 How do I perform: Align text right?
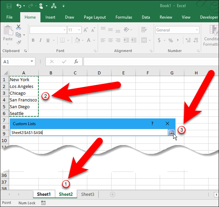(118, 40)
